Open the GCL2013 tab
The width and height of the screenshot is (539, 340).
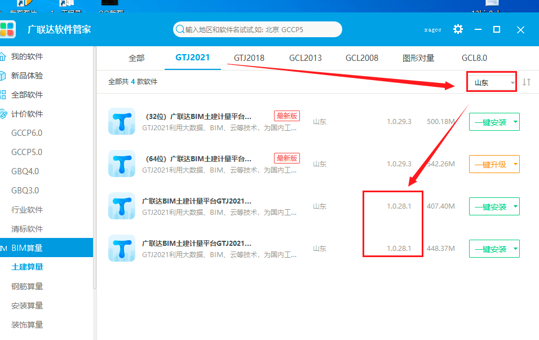[x=305, y=58]
